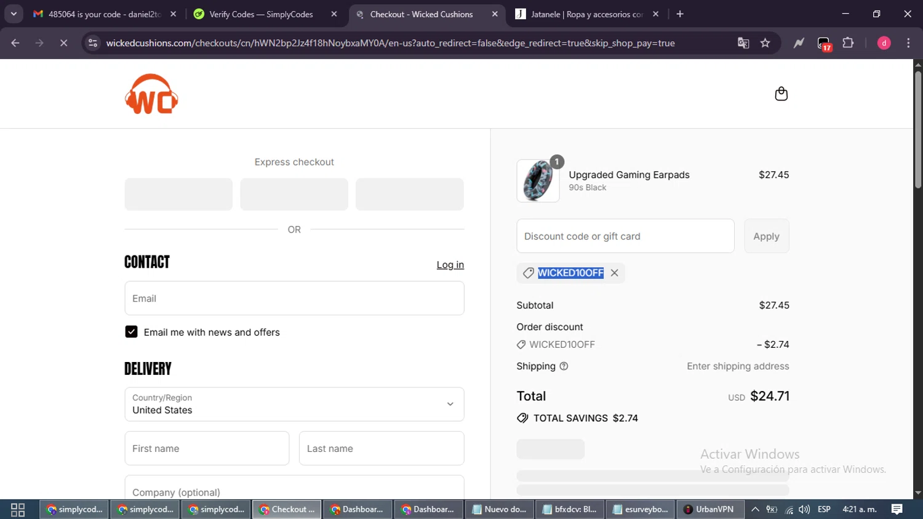Go back to previous page
The height and width of the screenshot is (519, 923).
[x=15, y=43]
